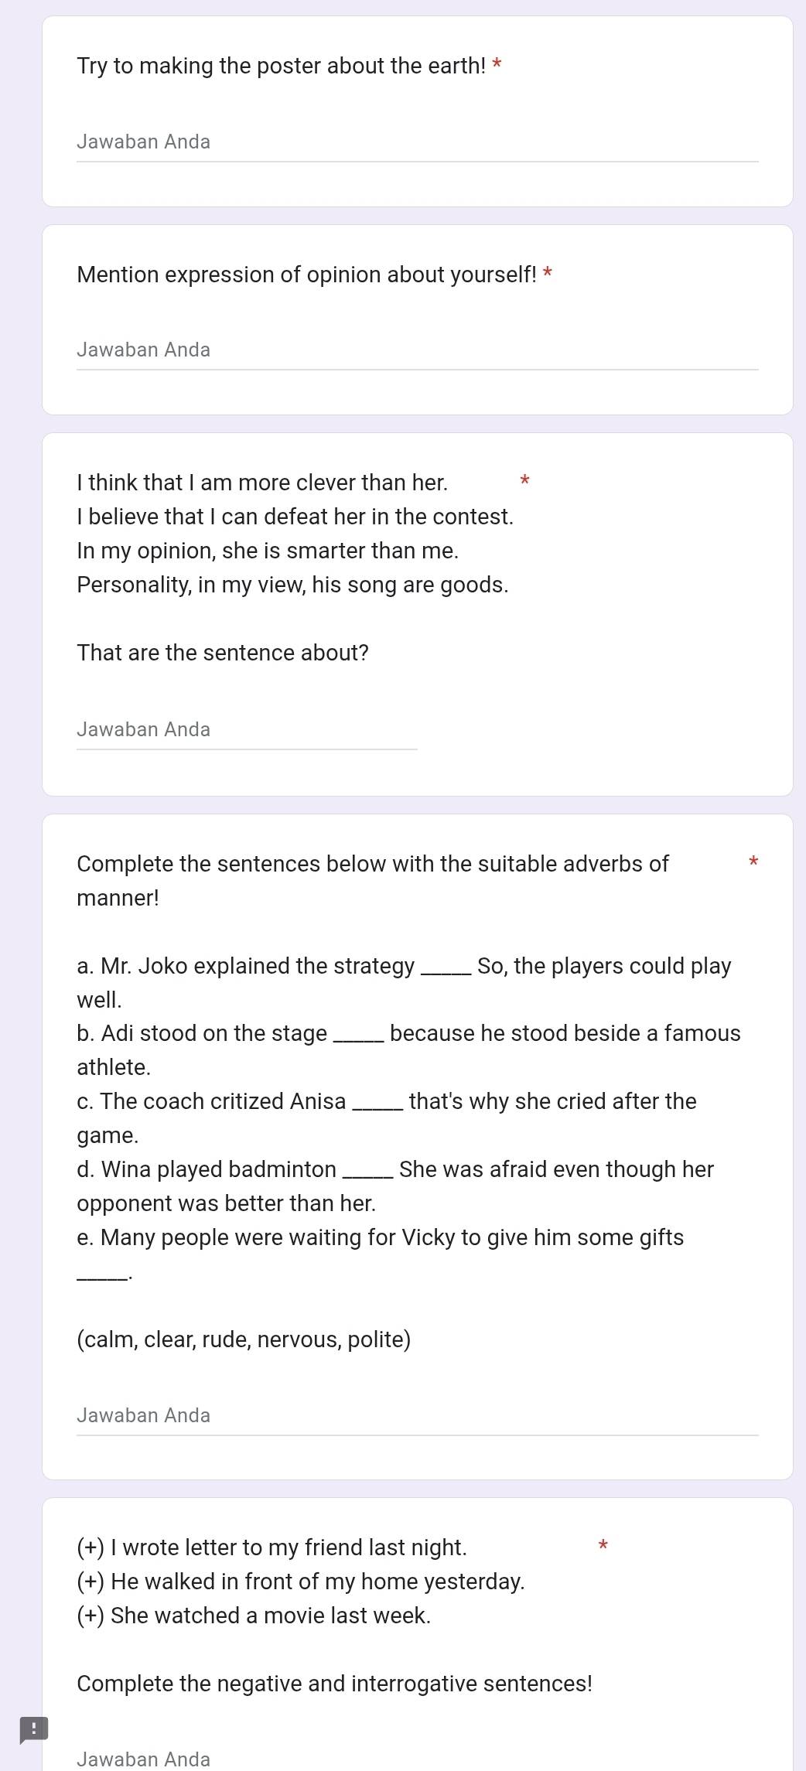
Task: Click answer field under the adverbs word list
Action: 418,1416
